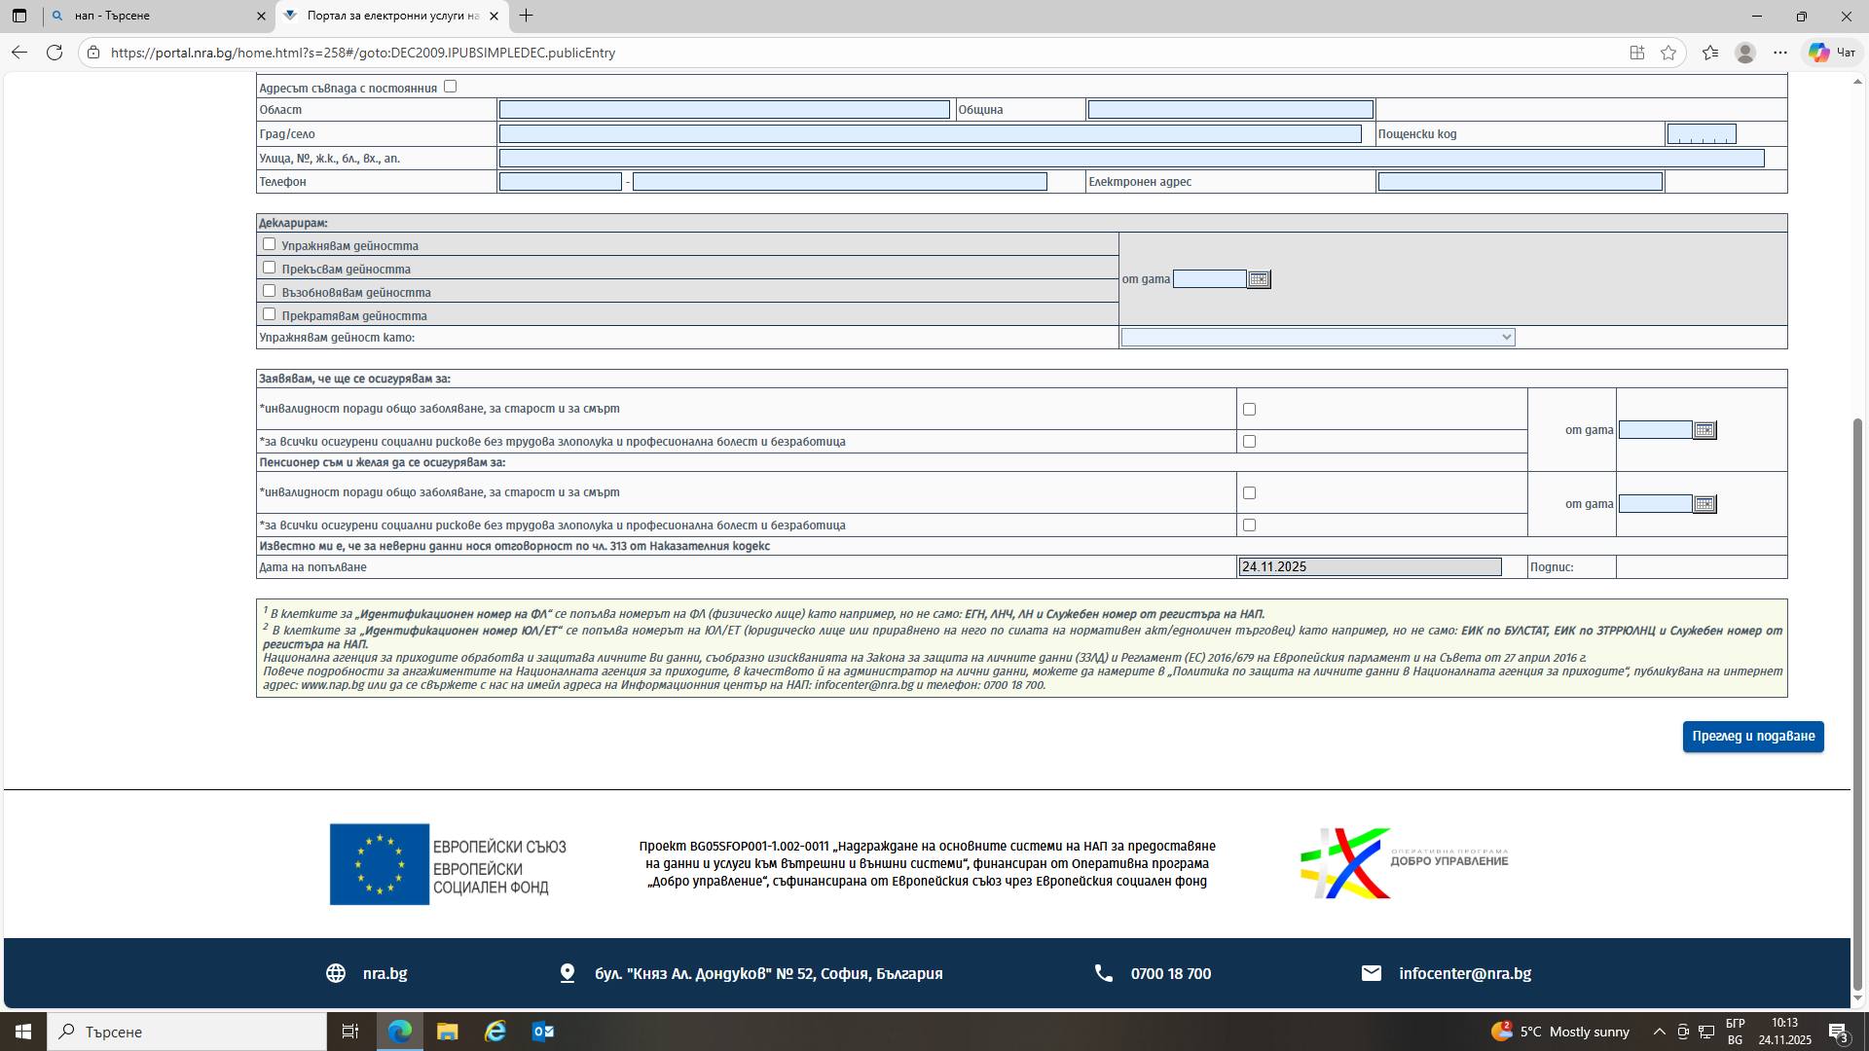Screen dimensions: 1869x1051
Task: Click the 'Дата на попълване' field
Action: [1370, 567]
